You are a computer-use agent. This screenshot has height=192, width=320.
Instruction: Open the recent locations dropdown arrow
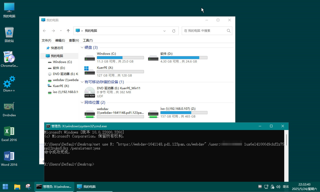click(61, 31)
